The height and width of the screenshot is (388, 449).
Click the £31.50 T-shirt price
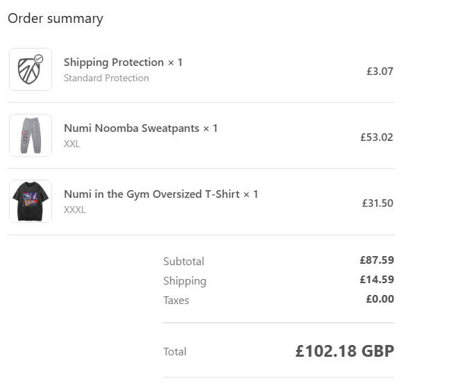pos(378,203)
